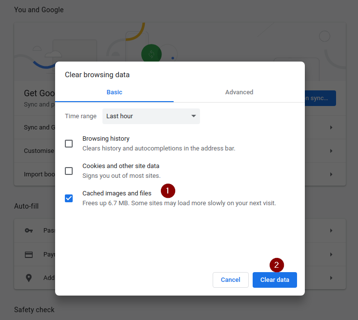This screenshot has height=320, width=358.
Task: Switch to the Advanced tab
Action: [239, 92]
